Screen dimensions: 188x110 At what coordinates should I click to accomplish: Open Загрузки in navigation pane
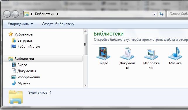point(25,40)
